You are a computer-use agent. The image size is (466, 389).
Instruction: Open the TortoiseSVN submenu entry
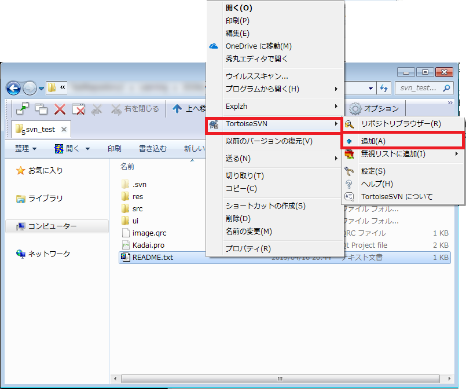tap(274, 124)
